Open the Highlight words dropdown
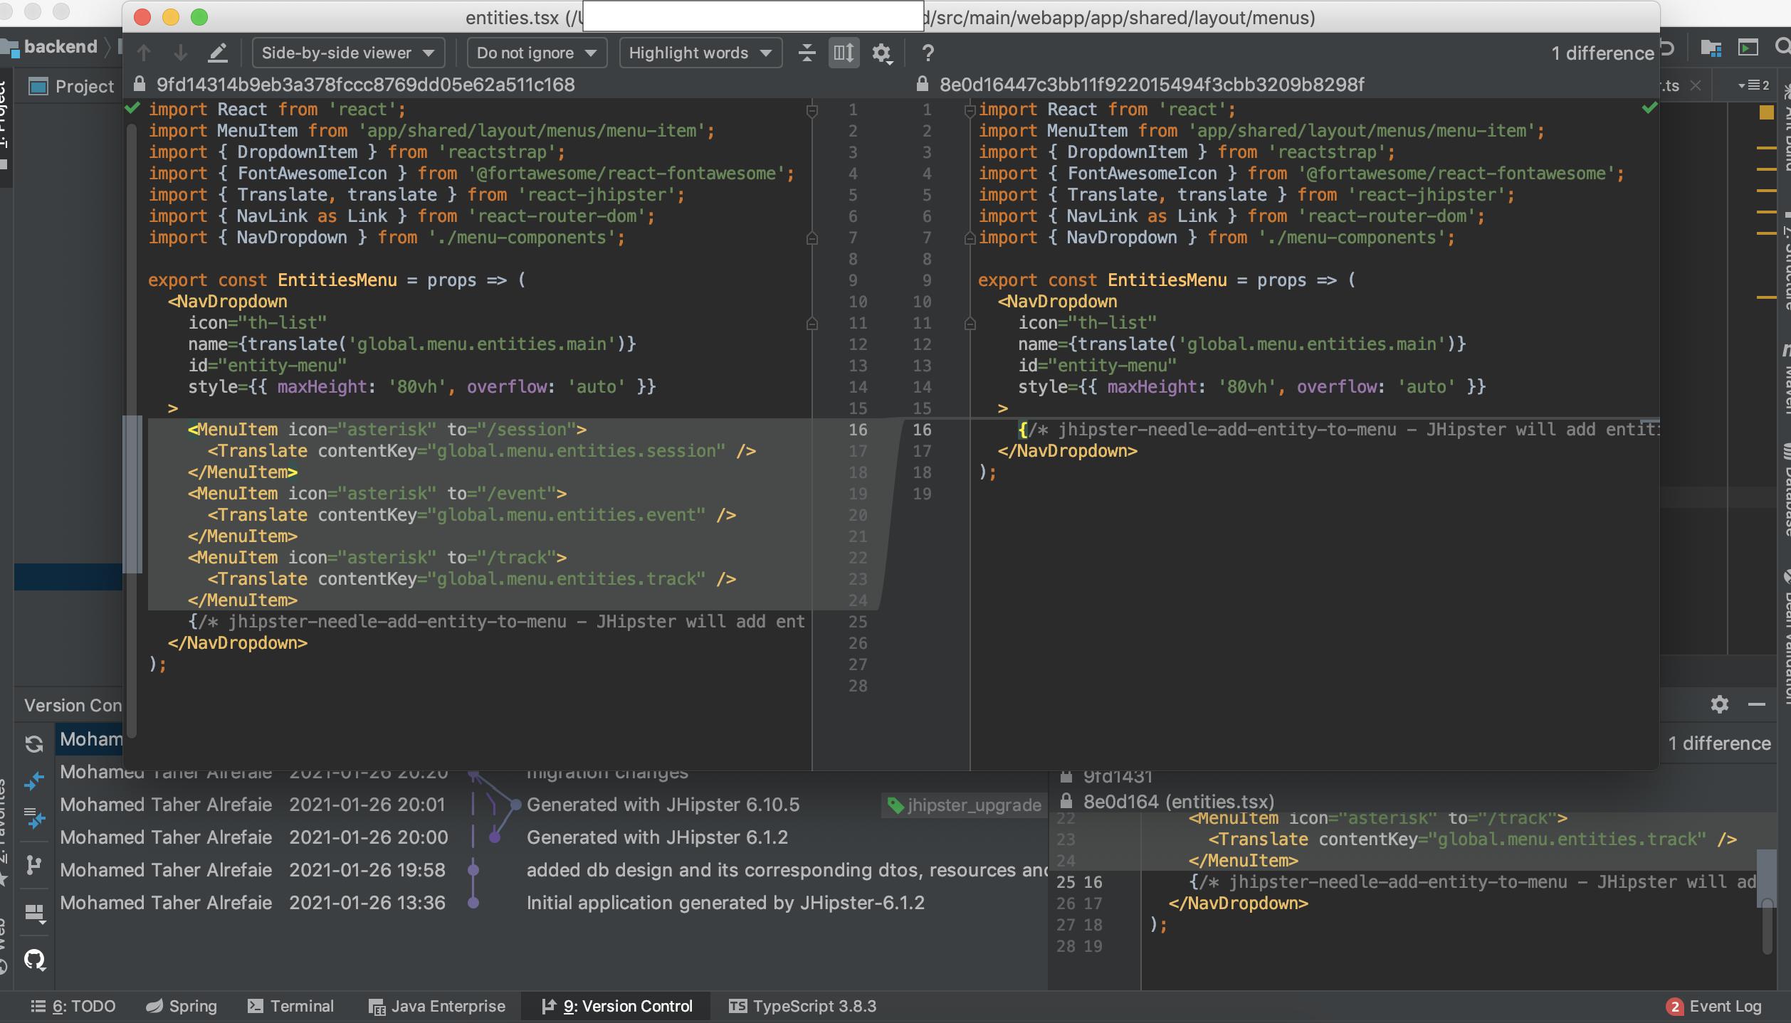 tap(700, 53)
